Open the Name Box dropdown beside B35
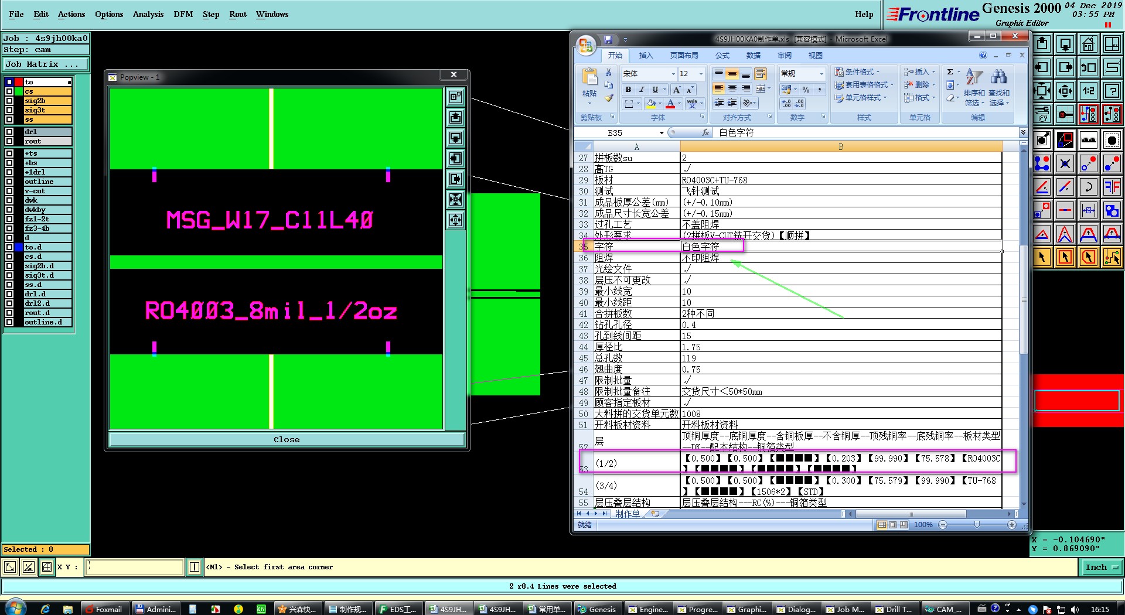1125x615 pixels. coord(662,133)
